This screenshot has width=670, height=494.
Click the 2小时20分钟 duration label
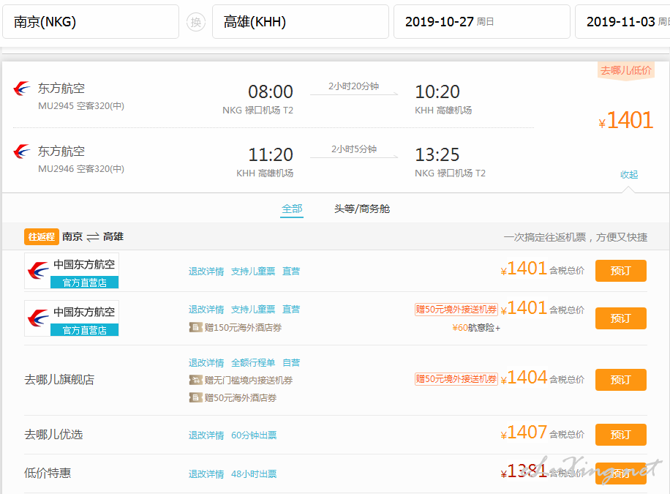point(353,86)
